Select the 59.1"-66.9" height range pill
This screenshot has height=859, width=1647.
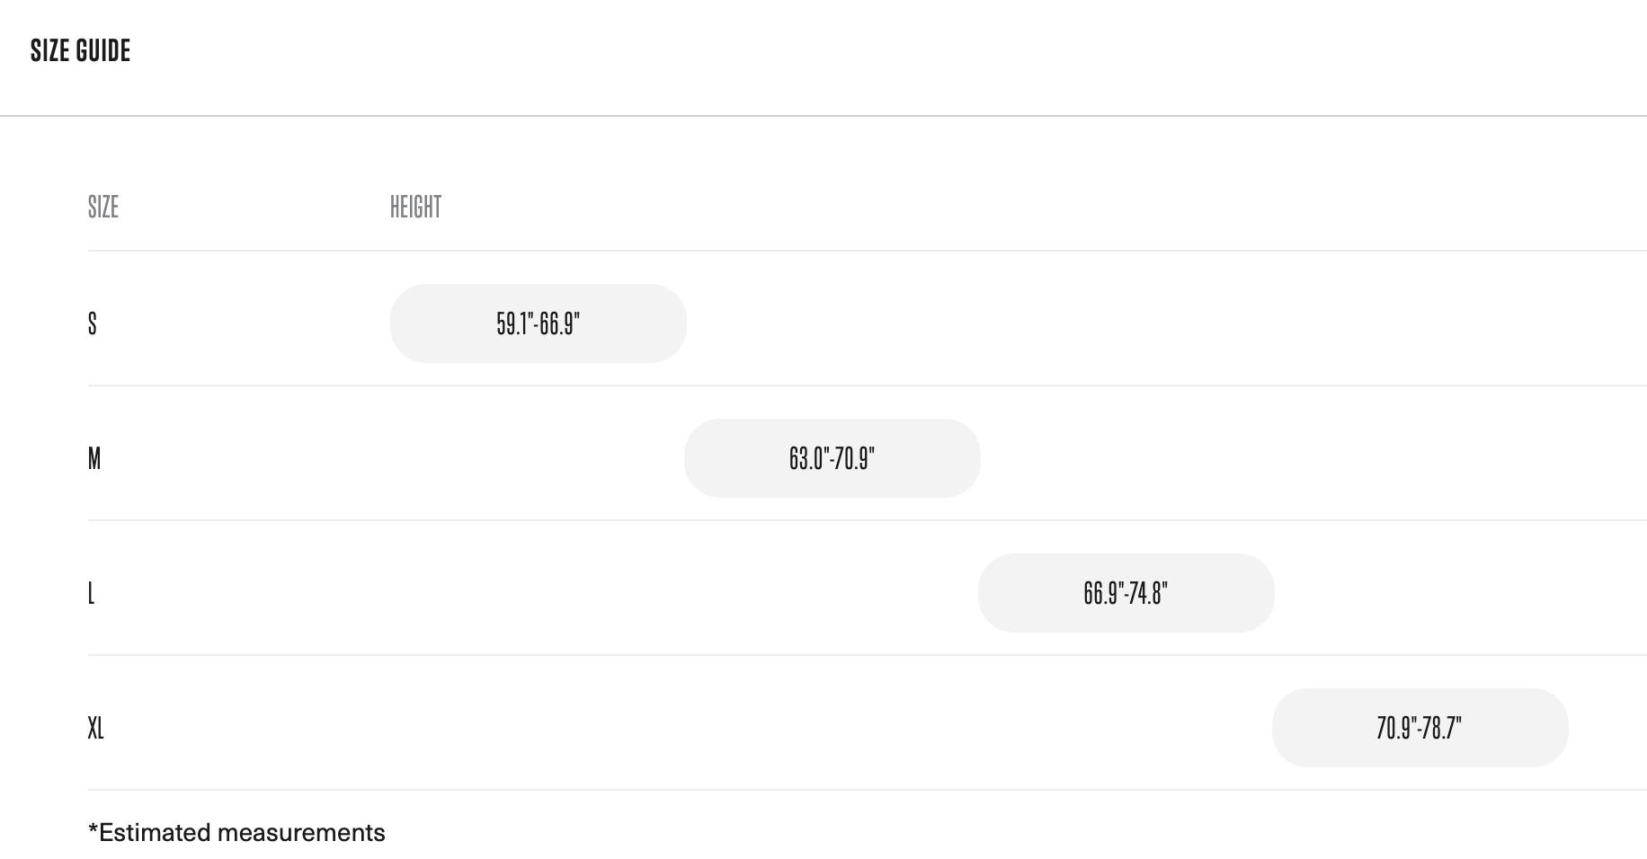click(538, 323)
